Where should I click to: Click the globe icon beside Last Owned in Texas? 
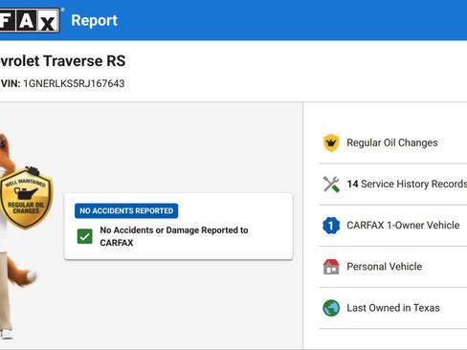pyautogui.click(x=331, y=308)
